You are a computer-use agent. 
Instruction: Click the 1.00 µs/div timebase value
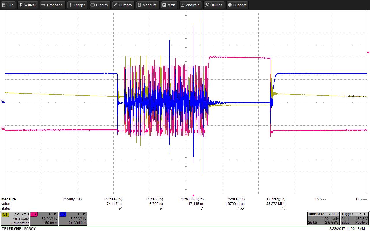pyautogui.click(x=330, y=219)
